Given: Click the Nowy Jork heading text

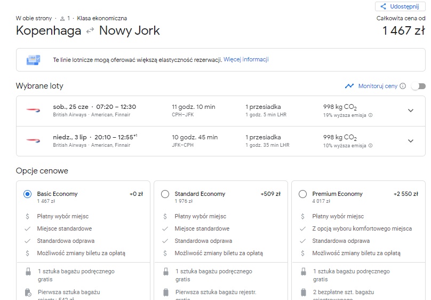Looking at the screenshot, I should (129, 31).
